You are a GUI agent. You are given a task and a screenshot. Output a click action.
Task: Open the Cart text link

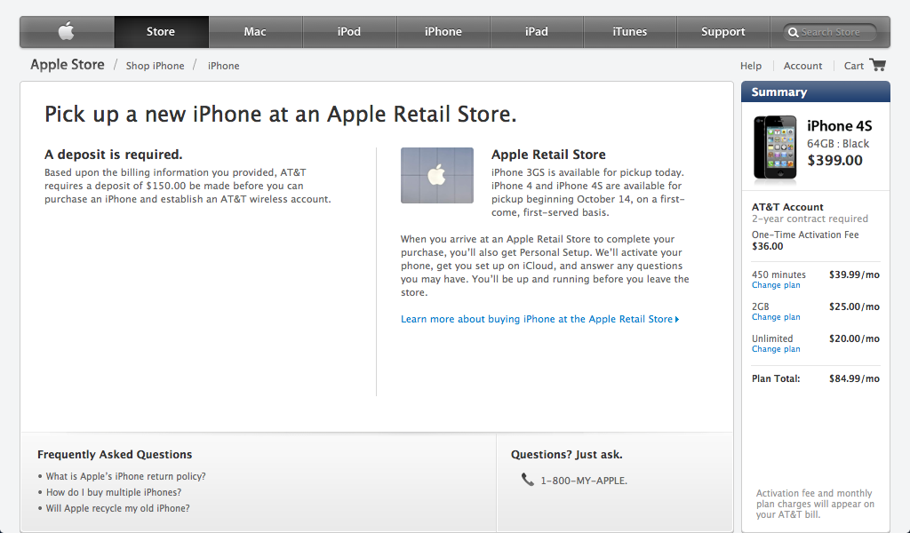tap(854, 66)
